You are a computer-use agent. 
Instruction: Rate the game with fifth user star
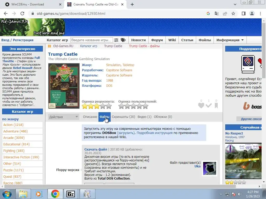(145, 106)
